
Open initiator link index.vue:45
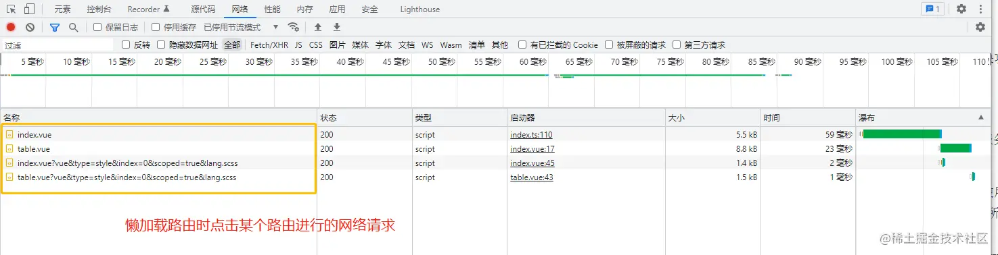[532, 163]
